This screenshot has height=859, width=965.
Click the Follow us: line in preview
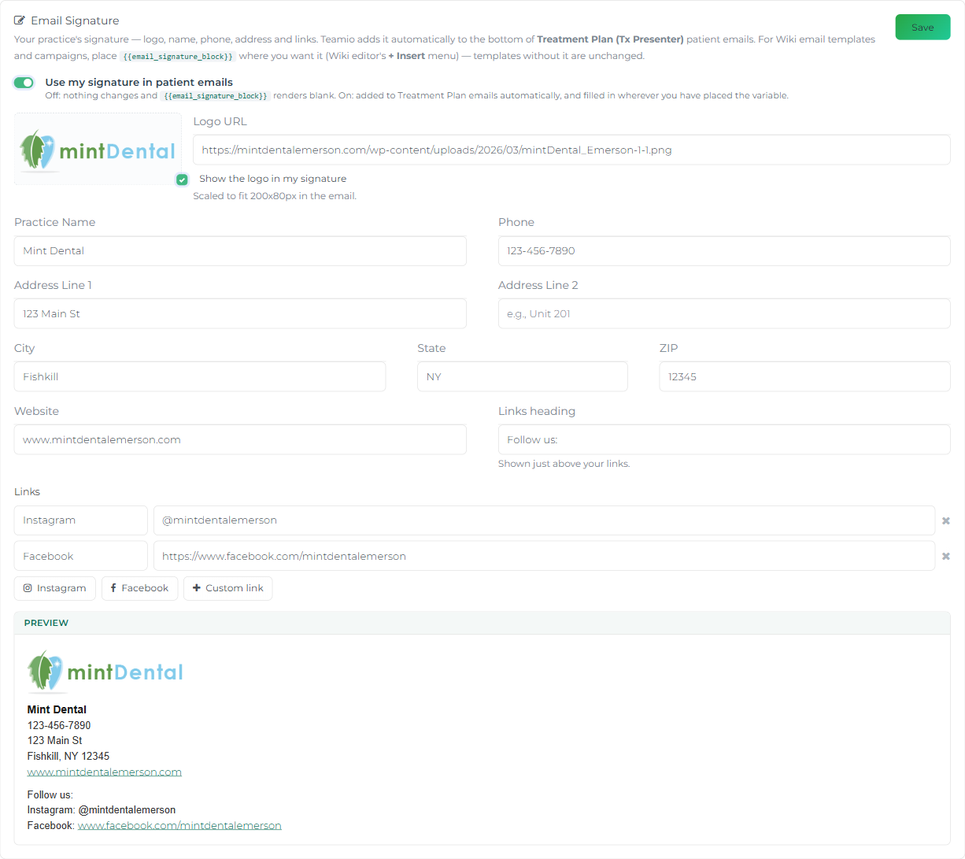pos(50,794)
